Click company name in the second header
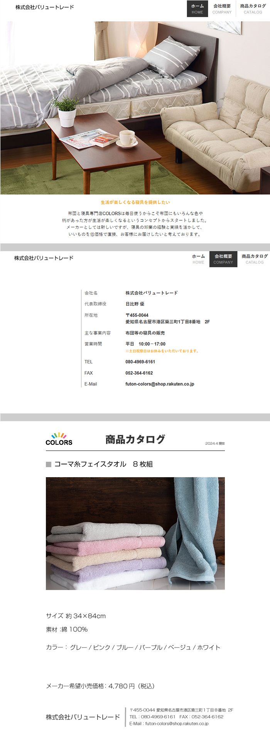Image resolution: width=270 pixels, height=738 pixels. point(44,258)
